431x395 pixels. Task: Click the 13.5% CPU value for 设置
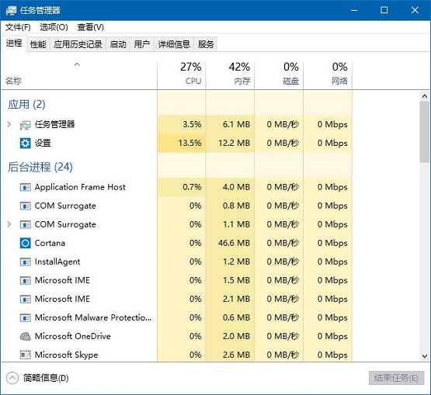[190, 143]
